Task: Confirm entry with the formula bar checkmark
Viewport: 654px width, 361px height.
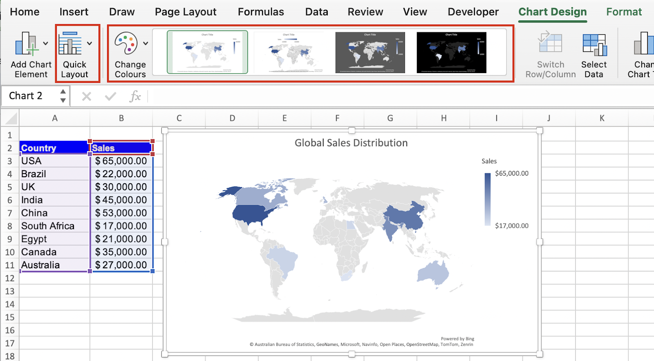Action: click(110, 96)
